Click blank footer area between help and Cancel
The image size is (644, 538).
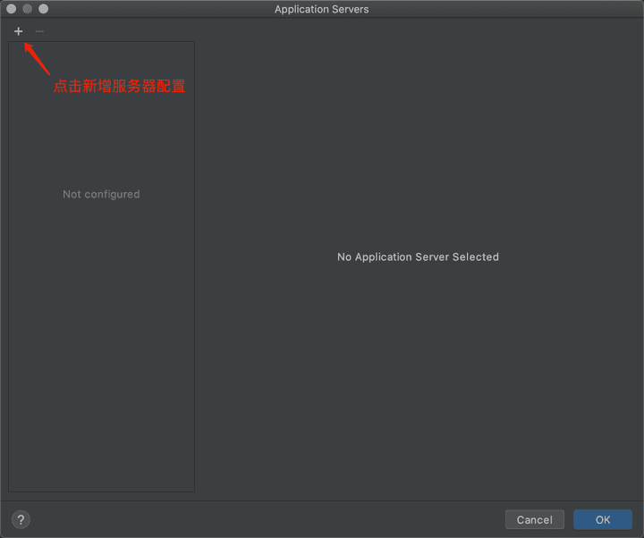coord(268,519)
